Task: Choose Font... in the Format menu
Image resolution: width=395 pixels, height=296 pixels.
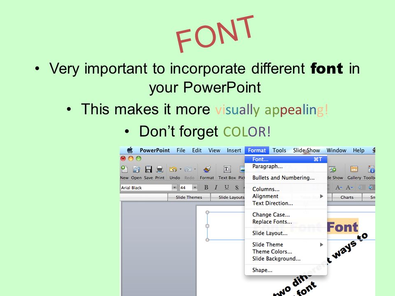Action: click(x=286, y=159)
